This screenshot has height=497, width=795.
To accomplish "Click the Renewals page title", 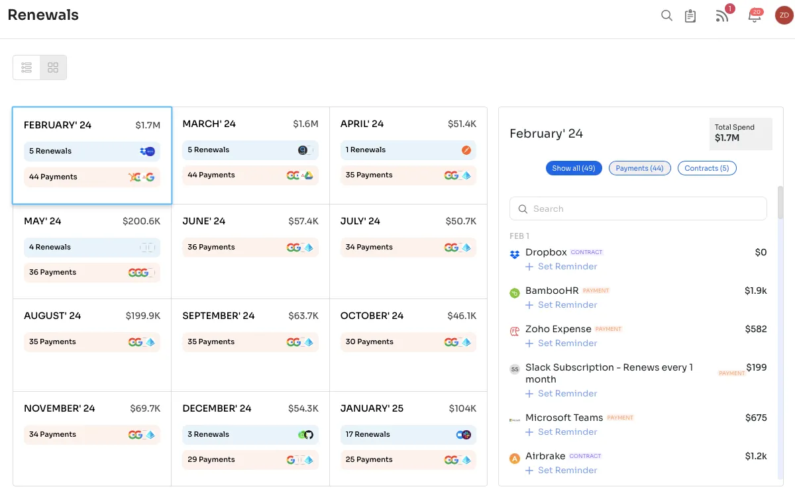I will (43, 15).
